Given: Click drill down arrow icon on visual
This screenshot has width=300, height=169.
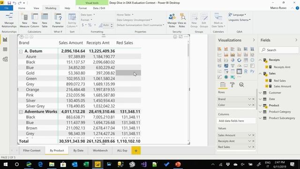Looking at the screenshot, I should 175,37.
